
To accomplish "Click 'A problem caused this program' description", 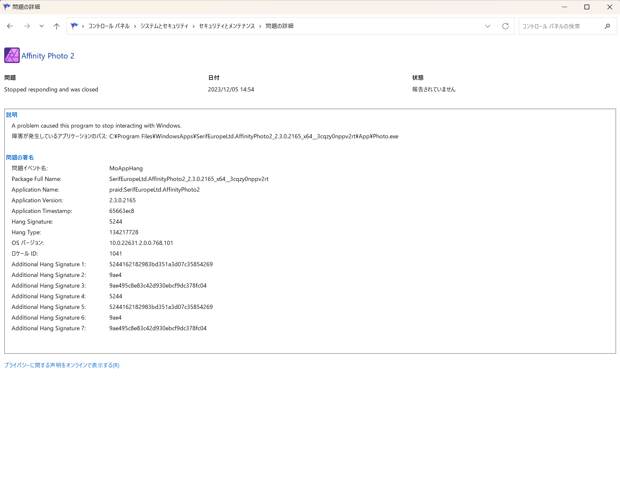I will (x=96, y=126).
